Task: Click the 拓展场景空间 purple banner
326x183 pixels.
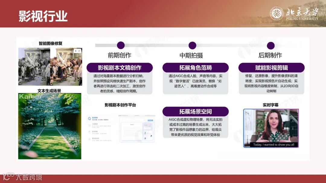Action: click(x=196, y=111)
